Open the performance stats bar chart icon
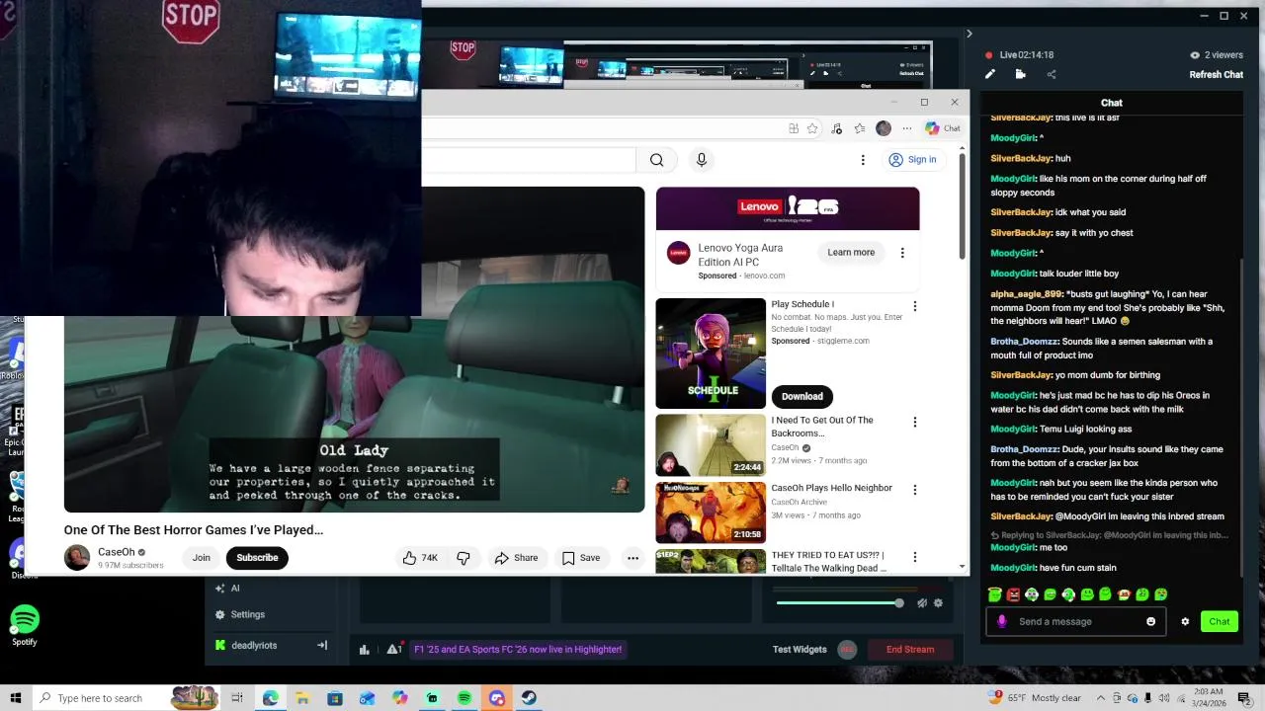Viewport: 1265px width, 711px height. 365,649
